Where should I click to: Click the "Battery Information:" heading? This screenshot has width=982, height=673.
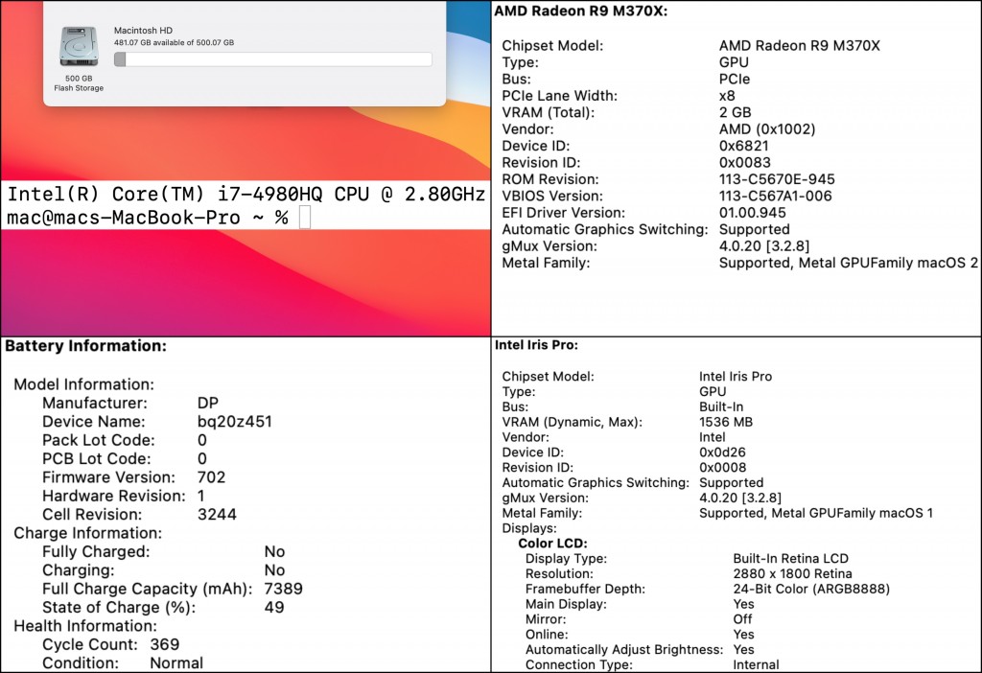click(85, 346)
